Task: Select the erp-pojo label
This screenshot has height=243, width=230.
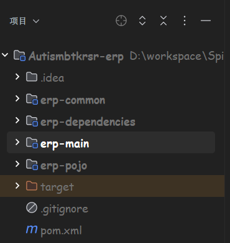Action: 64,166
